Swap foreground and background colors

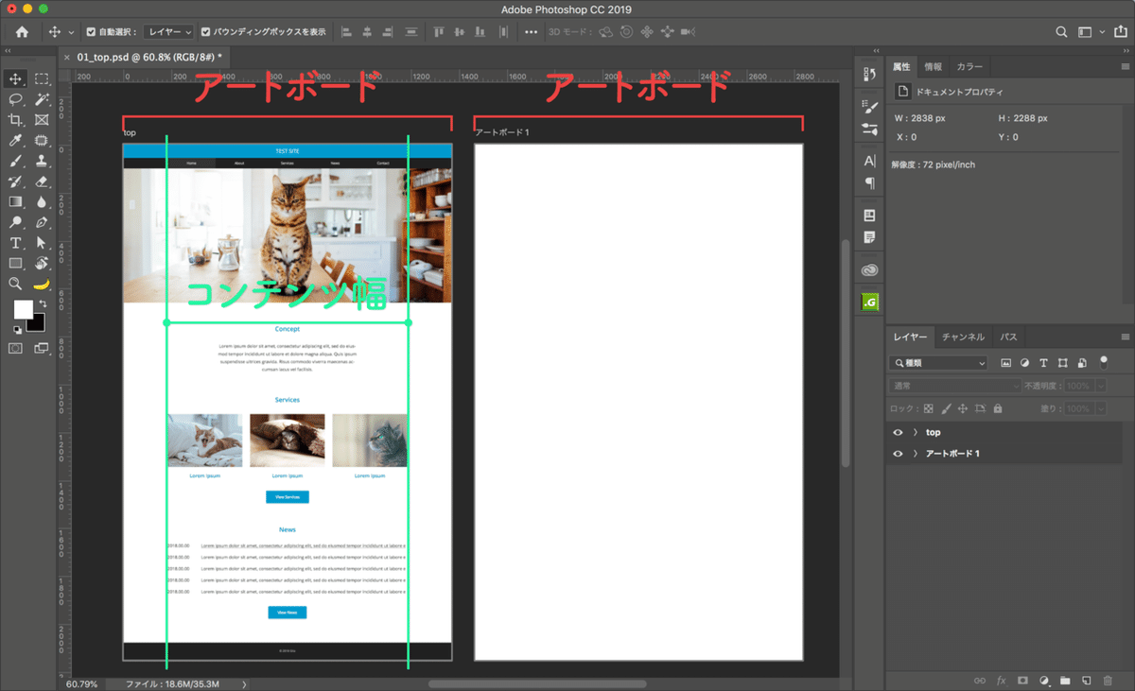42,303
